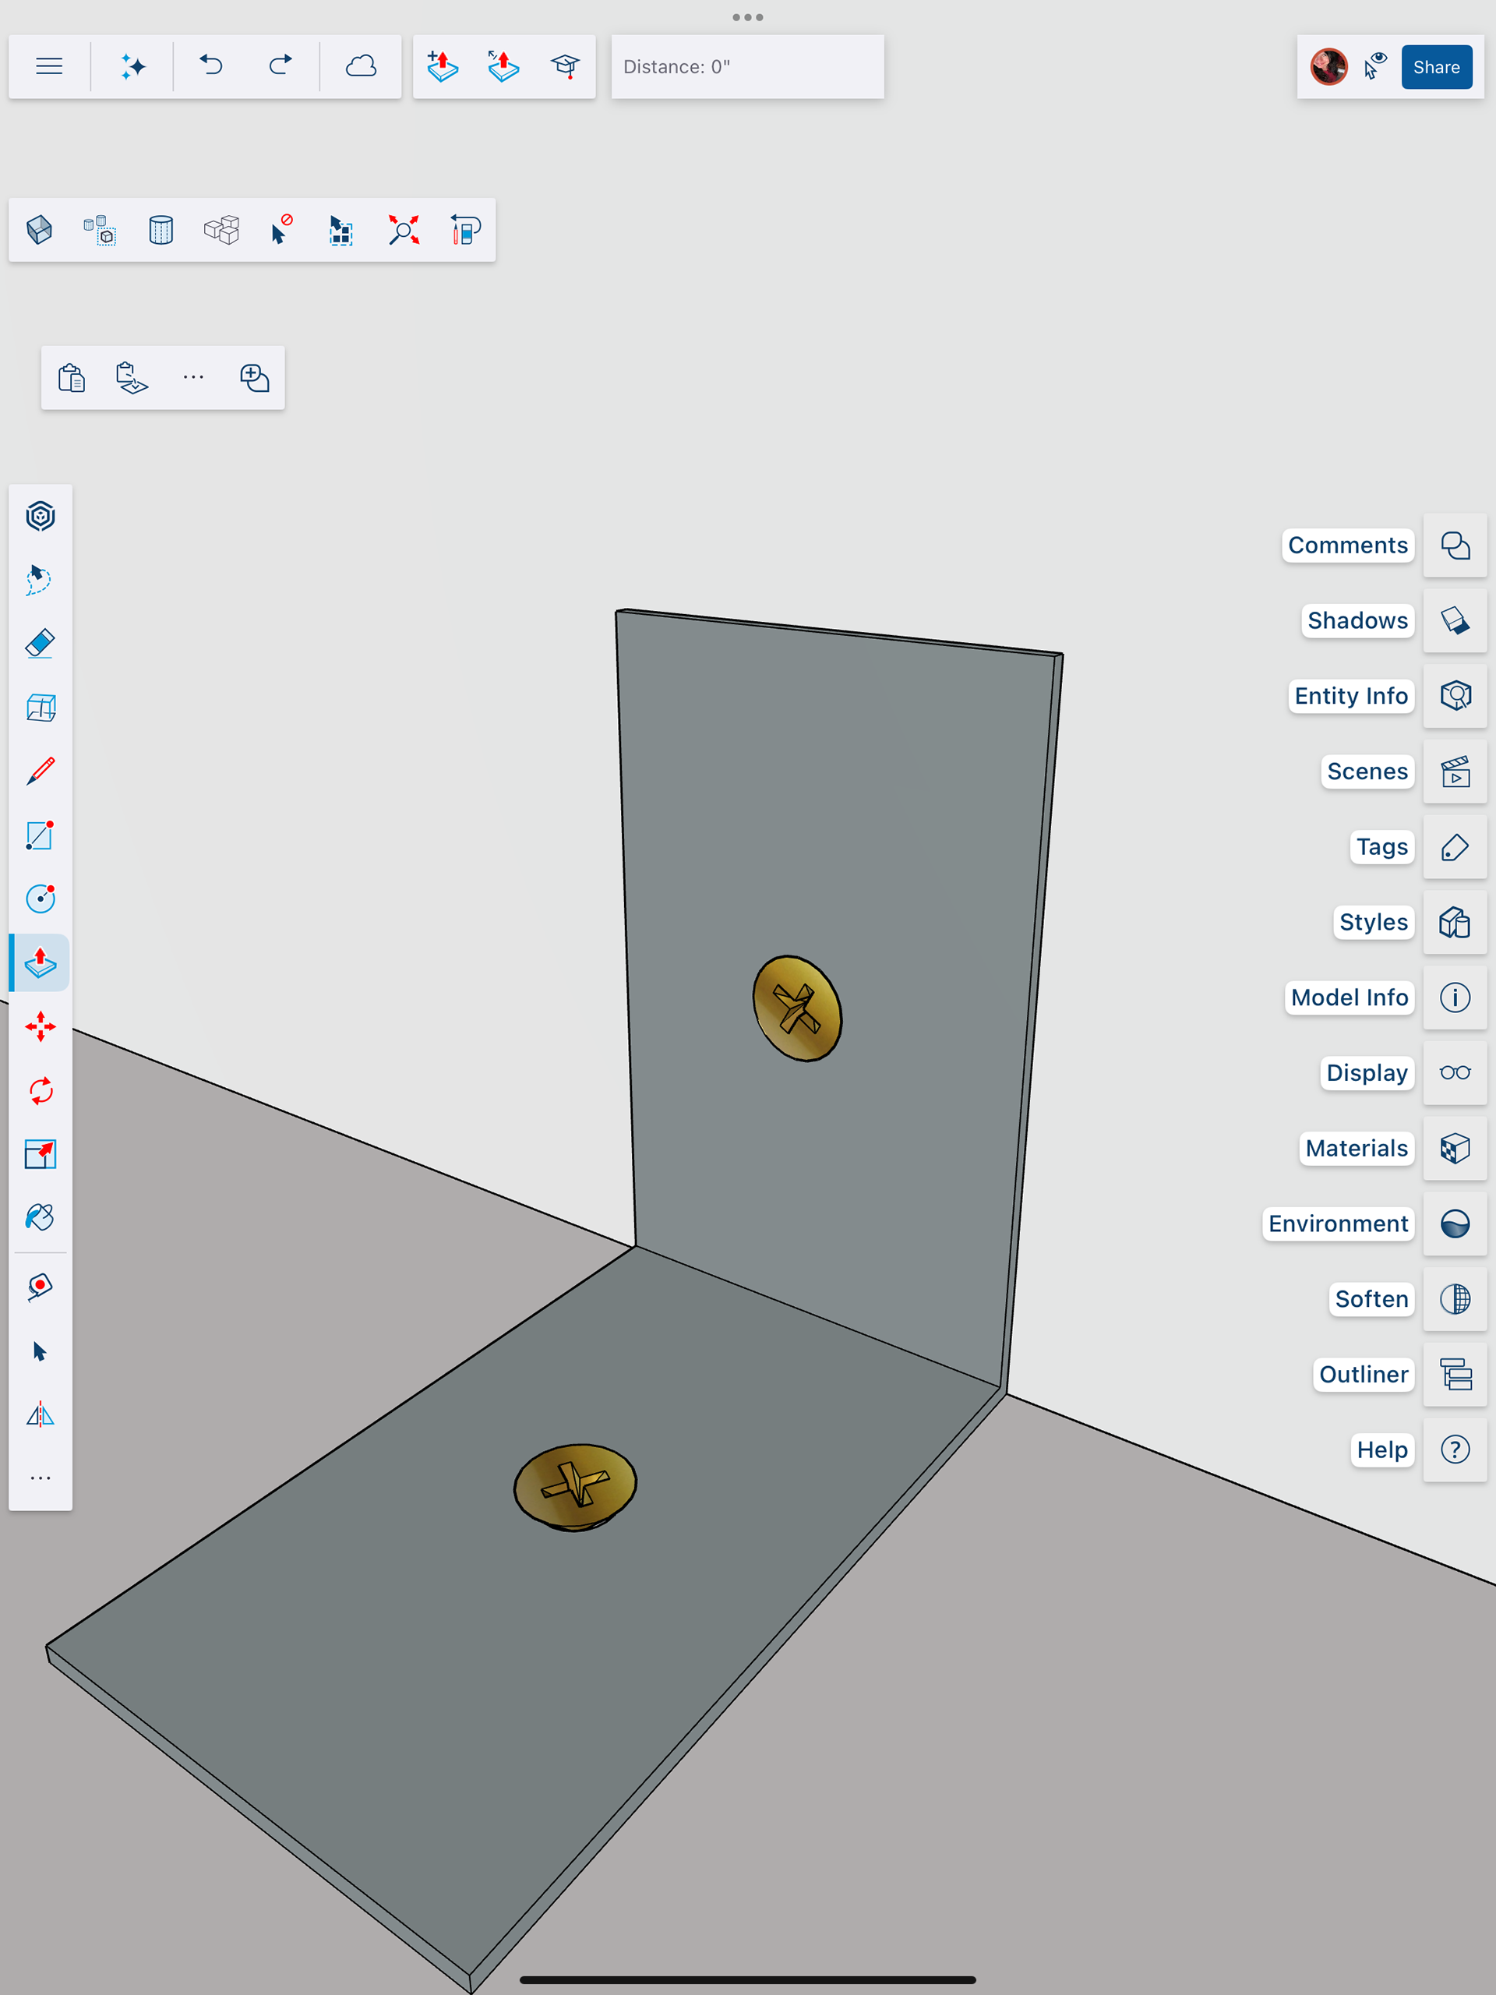Open the Entity Info panel
Image resolution: width=1496 pixels, height=1995 pixels.
click(x=1455, y=696)
